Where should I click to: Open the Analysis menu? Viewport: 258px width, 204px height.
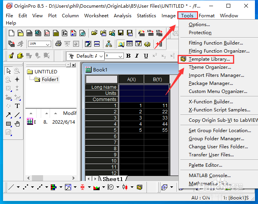(x=123, y=16)
